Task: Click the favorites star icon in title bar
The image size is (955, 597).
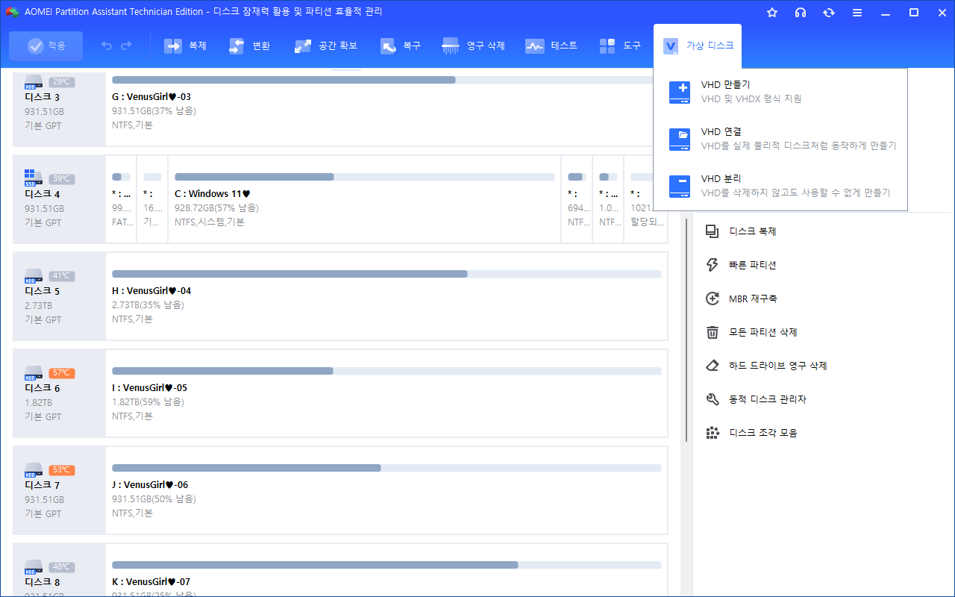Action: click(x=772, y=13)
